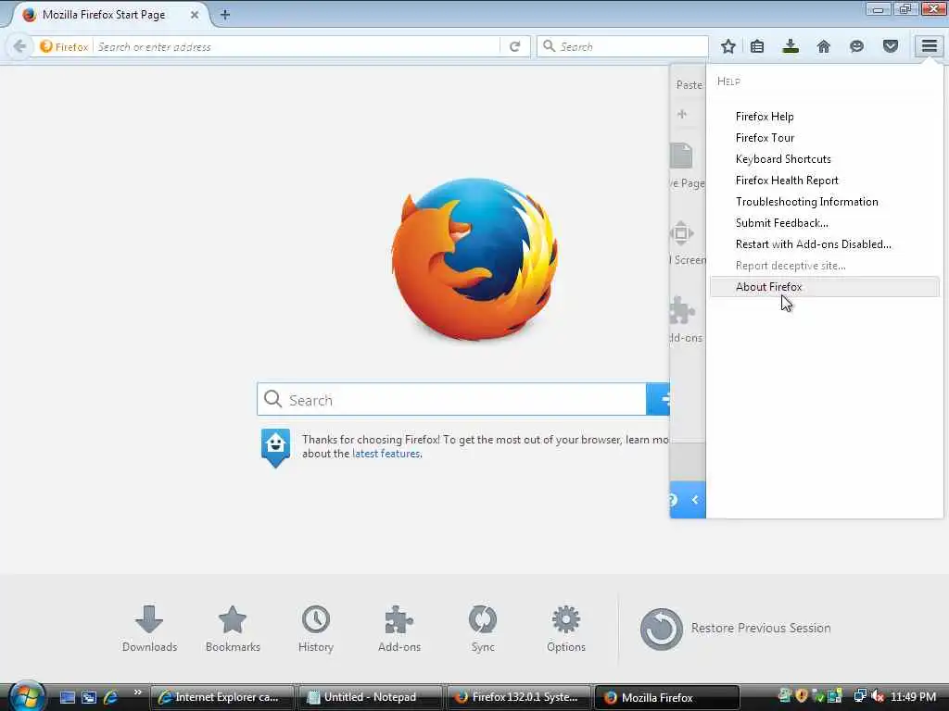Select the Mozilla Firefox Start Page tab
Viewport: 949px width, 711px height.
click(104, 15)
